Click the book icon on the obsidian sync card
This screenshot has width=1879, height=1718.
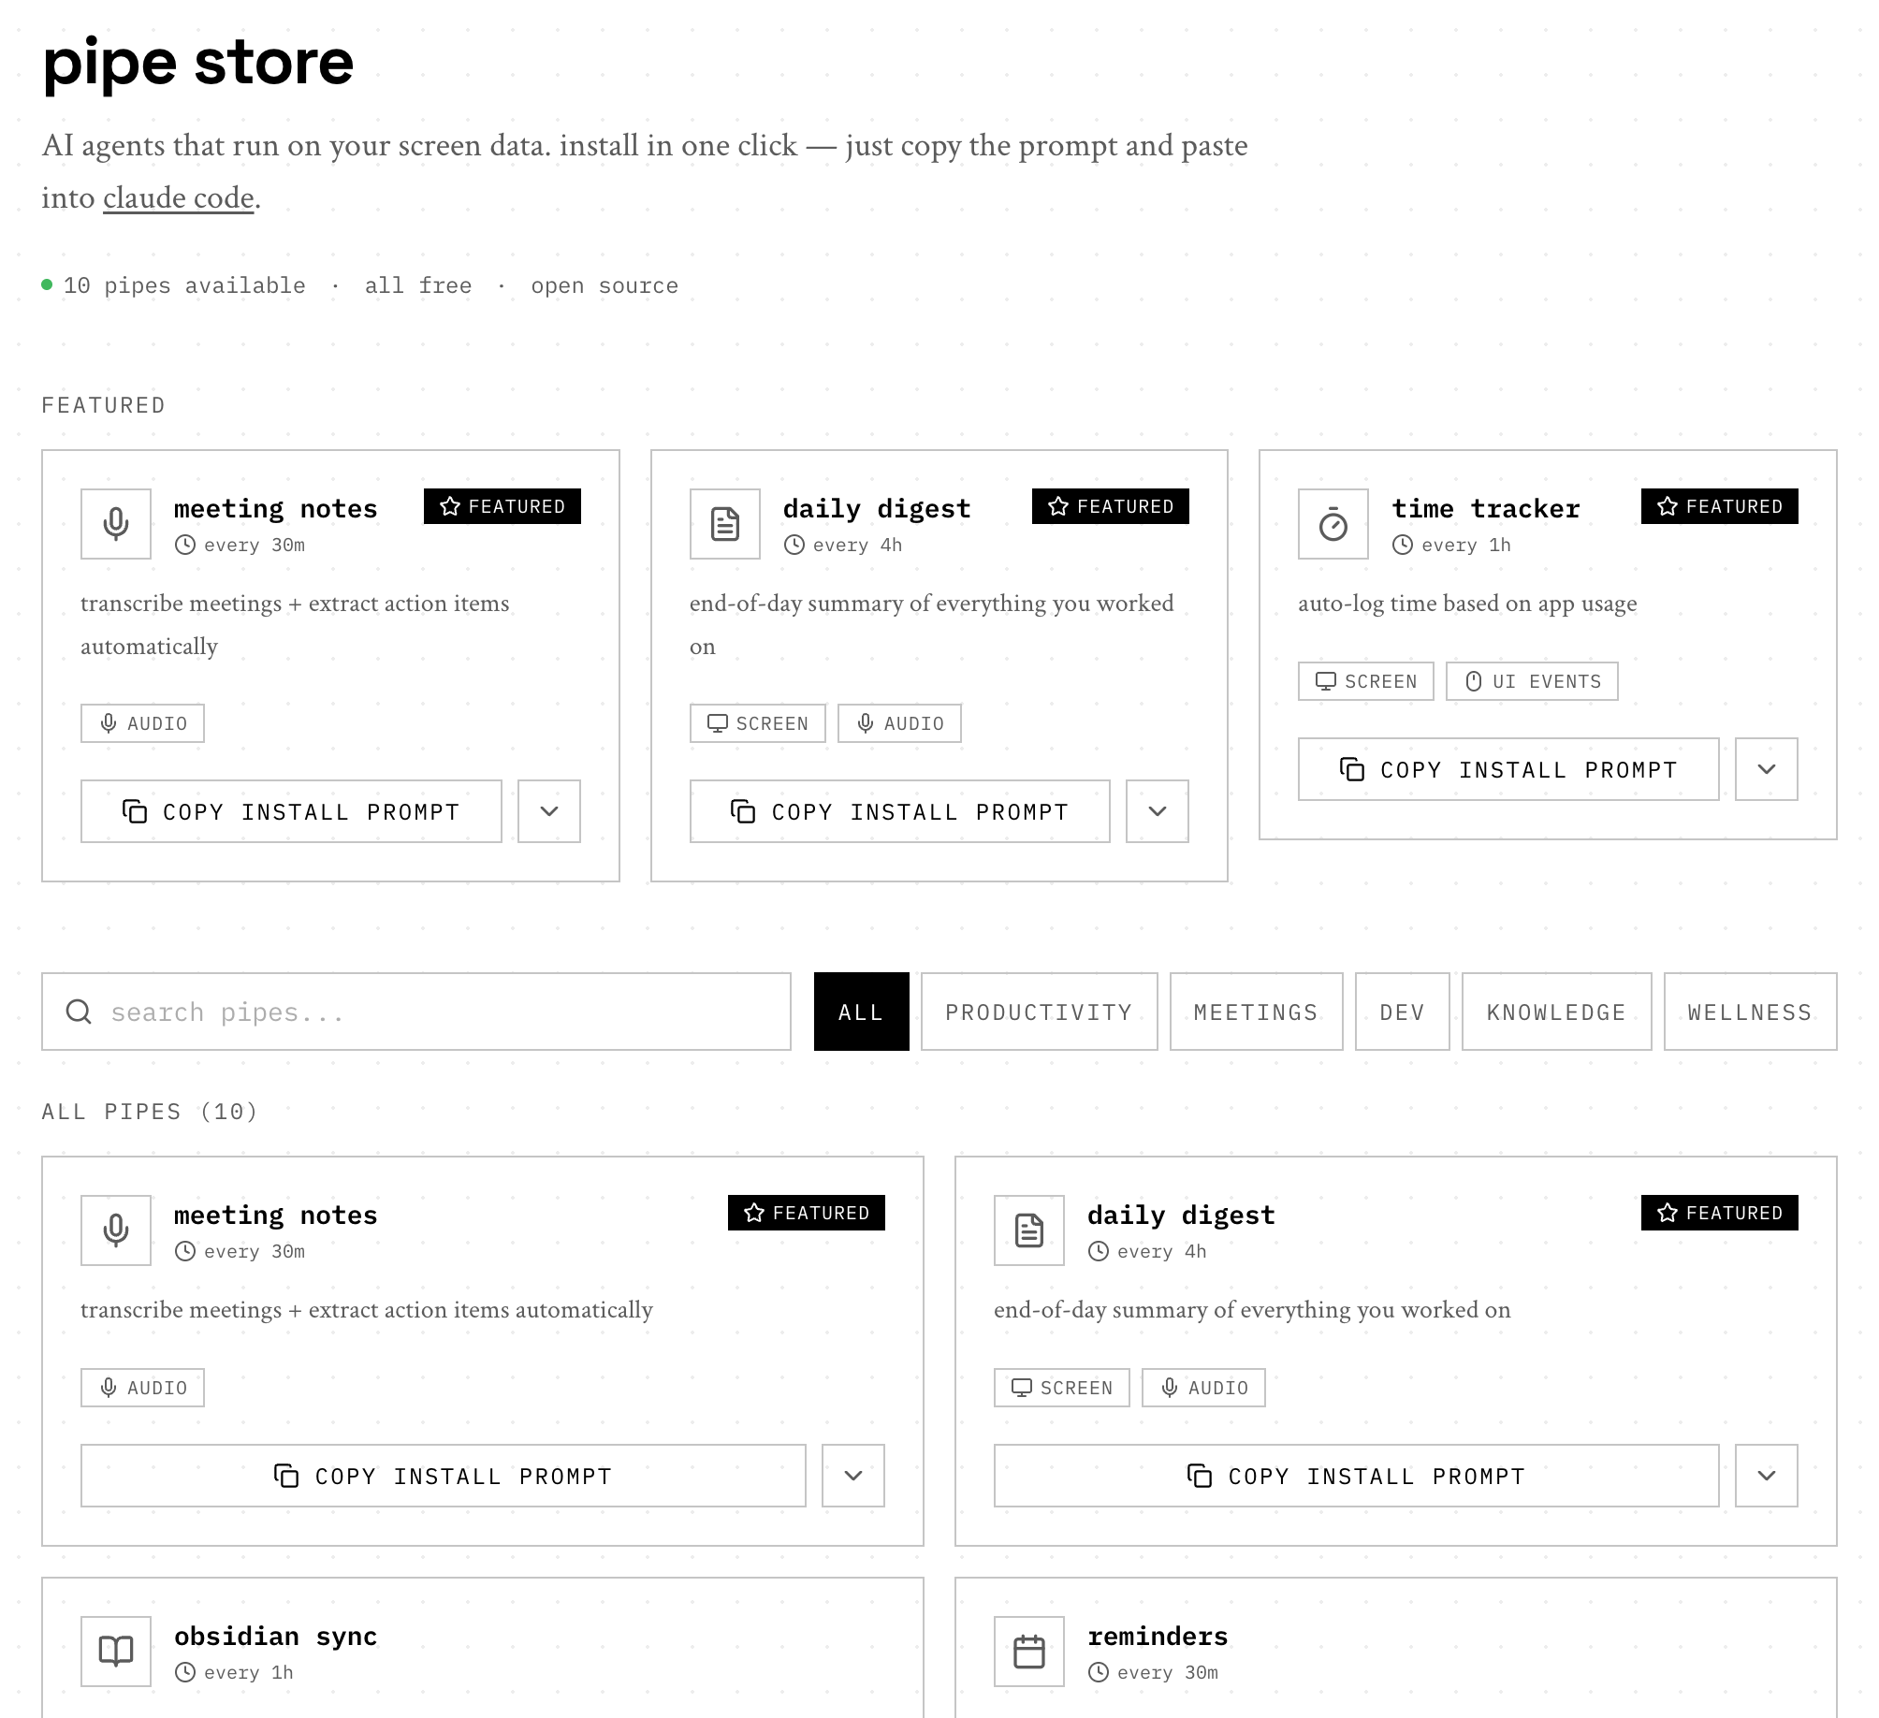pos(116,1652)
